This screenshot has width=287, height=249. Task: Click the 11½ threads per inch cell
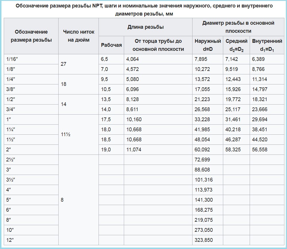tap(66, 134)
